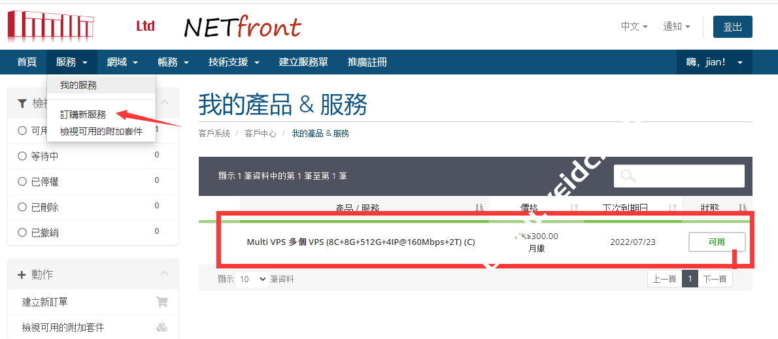This screenshot has height=339, width=778.
Task: Open the 帳務 dropdown menu
Action: pos(173,63)
